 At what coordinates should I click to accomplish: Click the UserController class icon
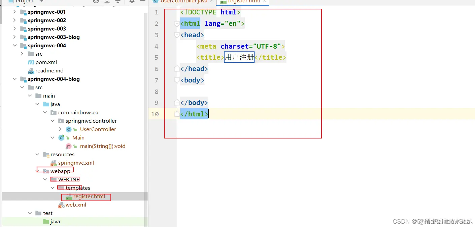pyautogui.click(x=69, y=129)
